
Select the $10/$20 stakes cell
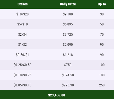point(22,14)
